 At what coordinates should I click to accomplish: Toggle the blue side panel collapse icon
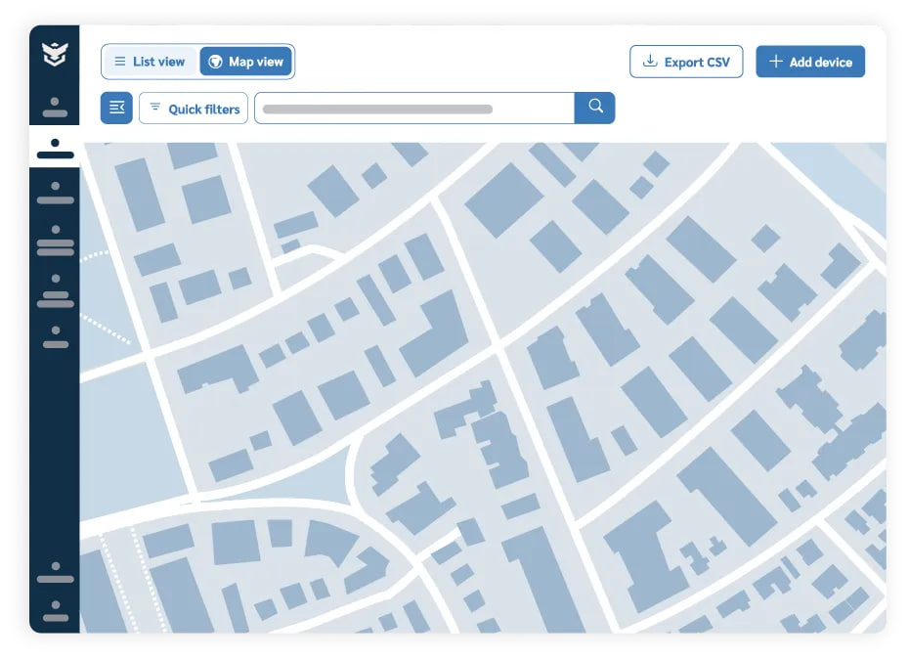click(x=116, y=108)
